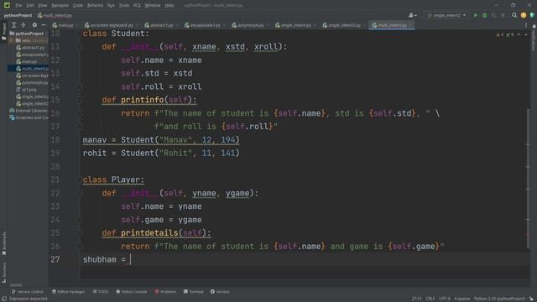Open the Problems tool window
The height and width of the screenshot is (302, 537).
[165, 292]
